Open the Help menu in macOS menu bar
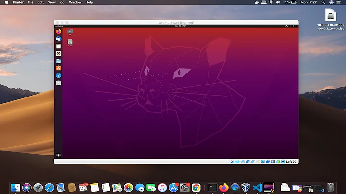Image resolution: width=346 pixels, height=194 pixels. [x=89, y=2]
